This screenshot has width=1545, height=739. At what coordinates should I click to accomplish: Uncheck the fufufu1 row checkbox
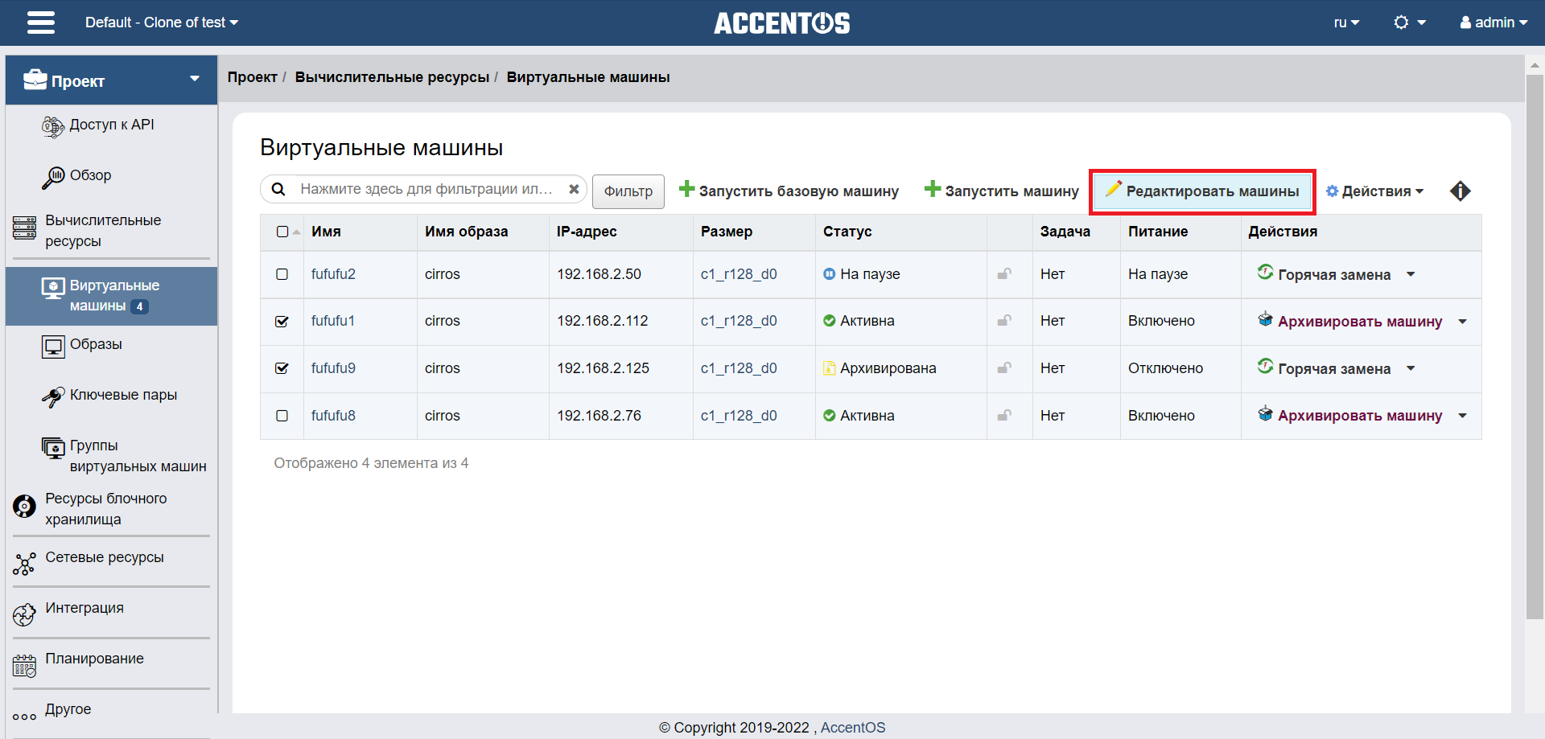[282, 322]
